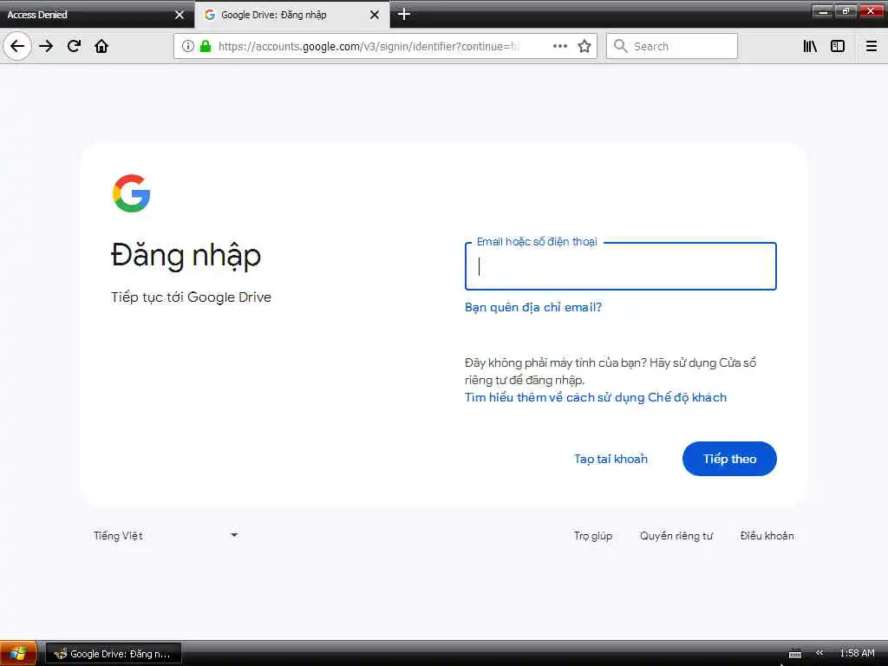Screen dimensions: 888x666
Task: Open the Chế độ khách learn more link
Action: click(x=595, y=397)
